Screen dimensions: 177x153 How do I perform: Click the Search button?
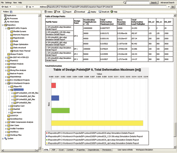[x=154, y=2]
